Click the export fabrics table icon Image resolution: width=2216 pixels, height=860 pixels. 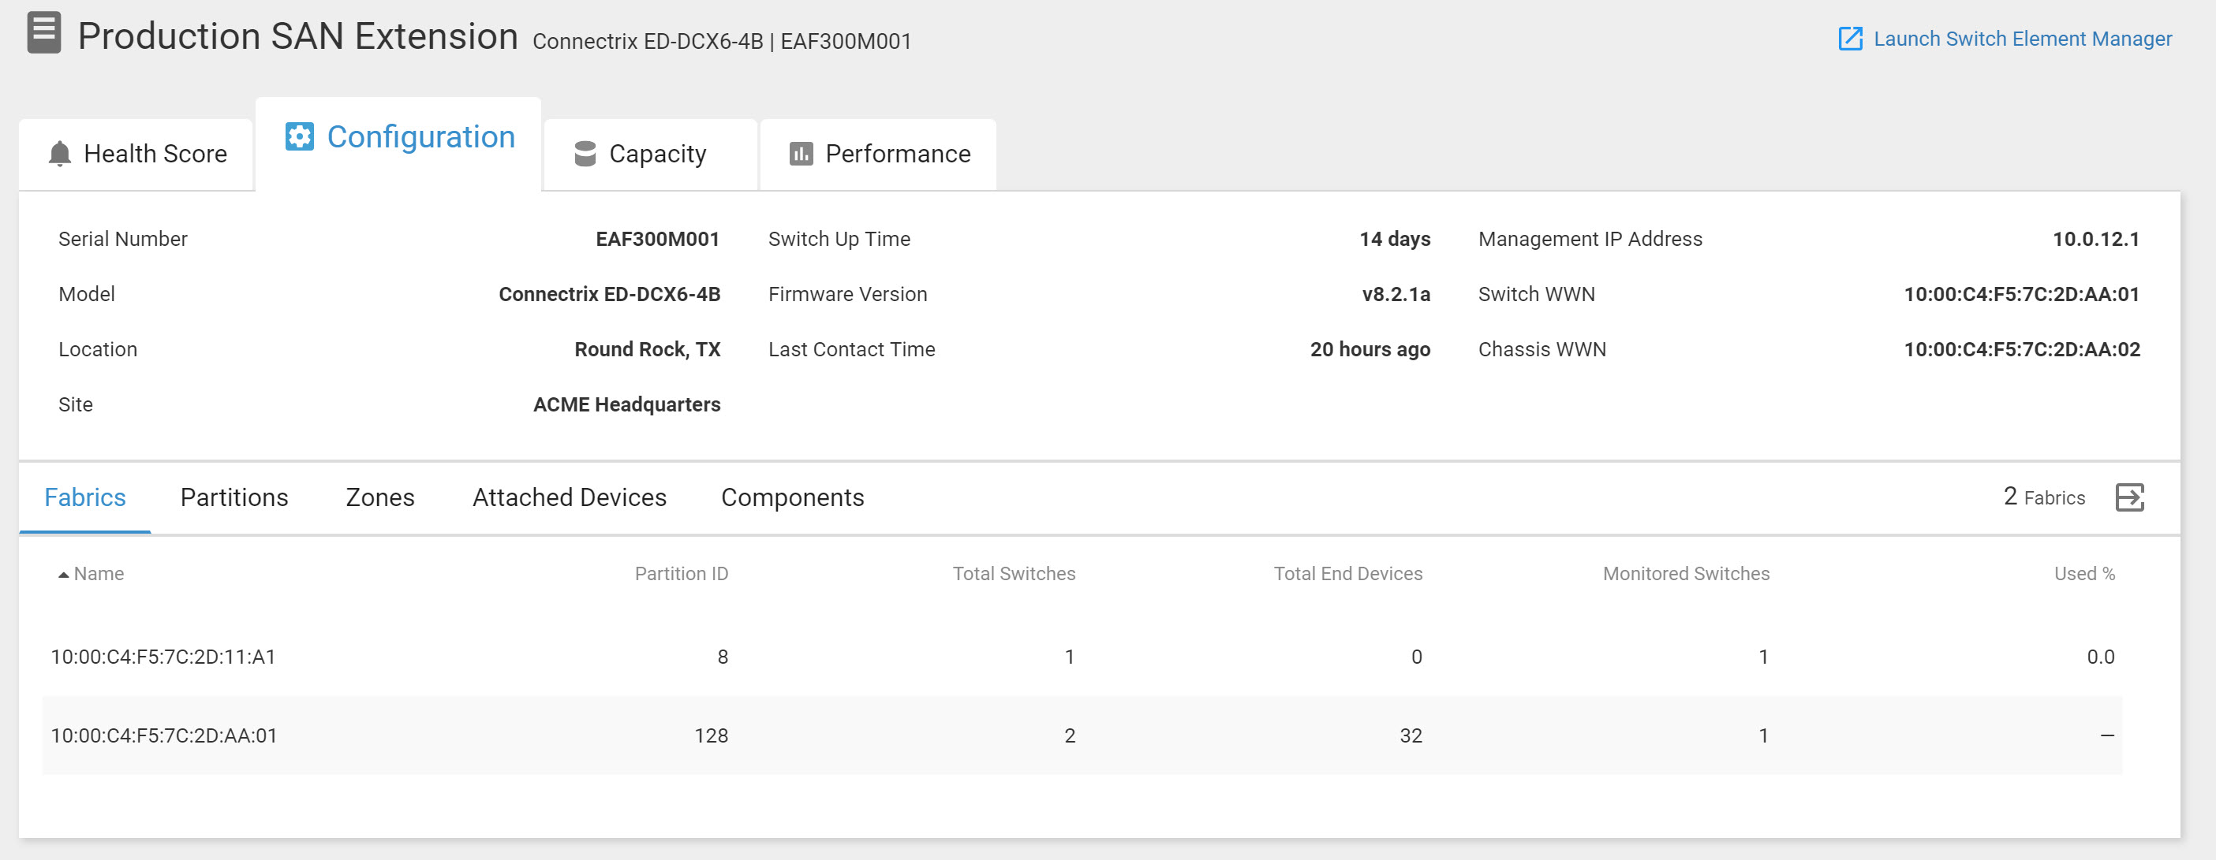[x=2130, y=497]
